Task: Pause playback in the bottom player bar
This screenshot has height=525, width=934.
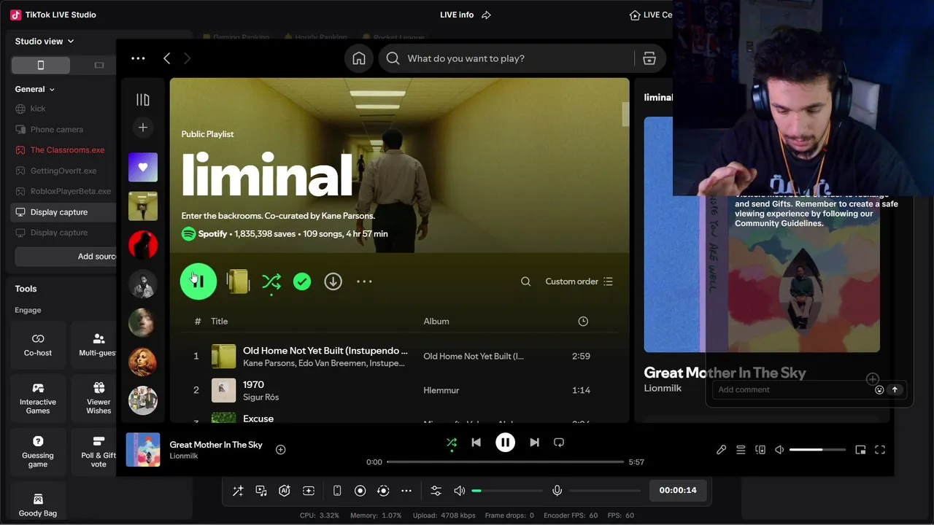Action: click(x=505, y=443)
